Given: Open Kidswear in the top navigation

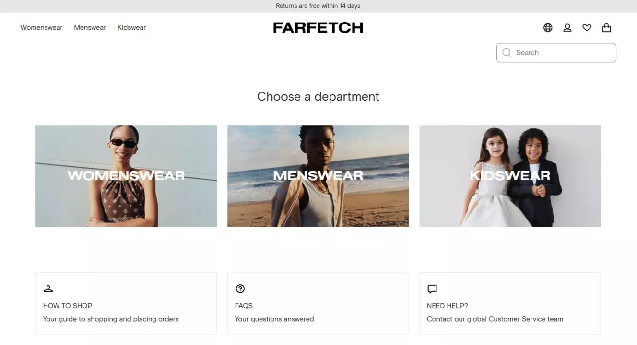Looking at the screenshot, I should 131,27.
